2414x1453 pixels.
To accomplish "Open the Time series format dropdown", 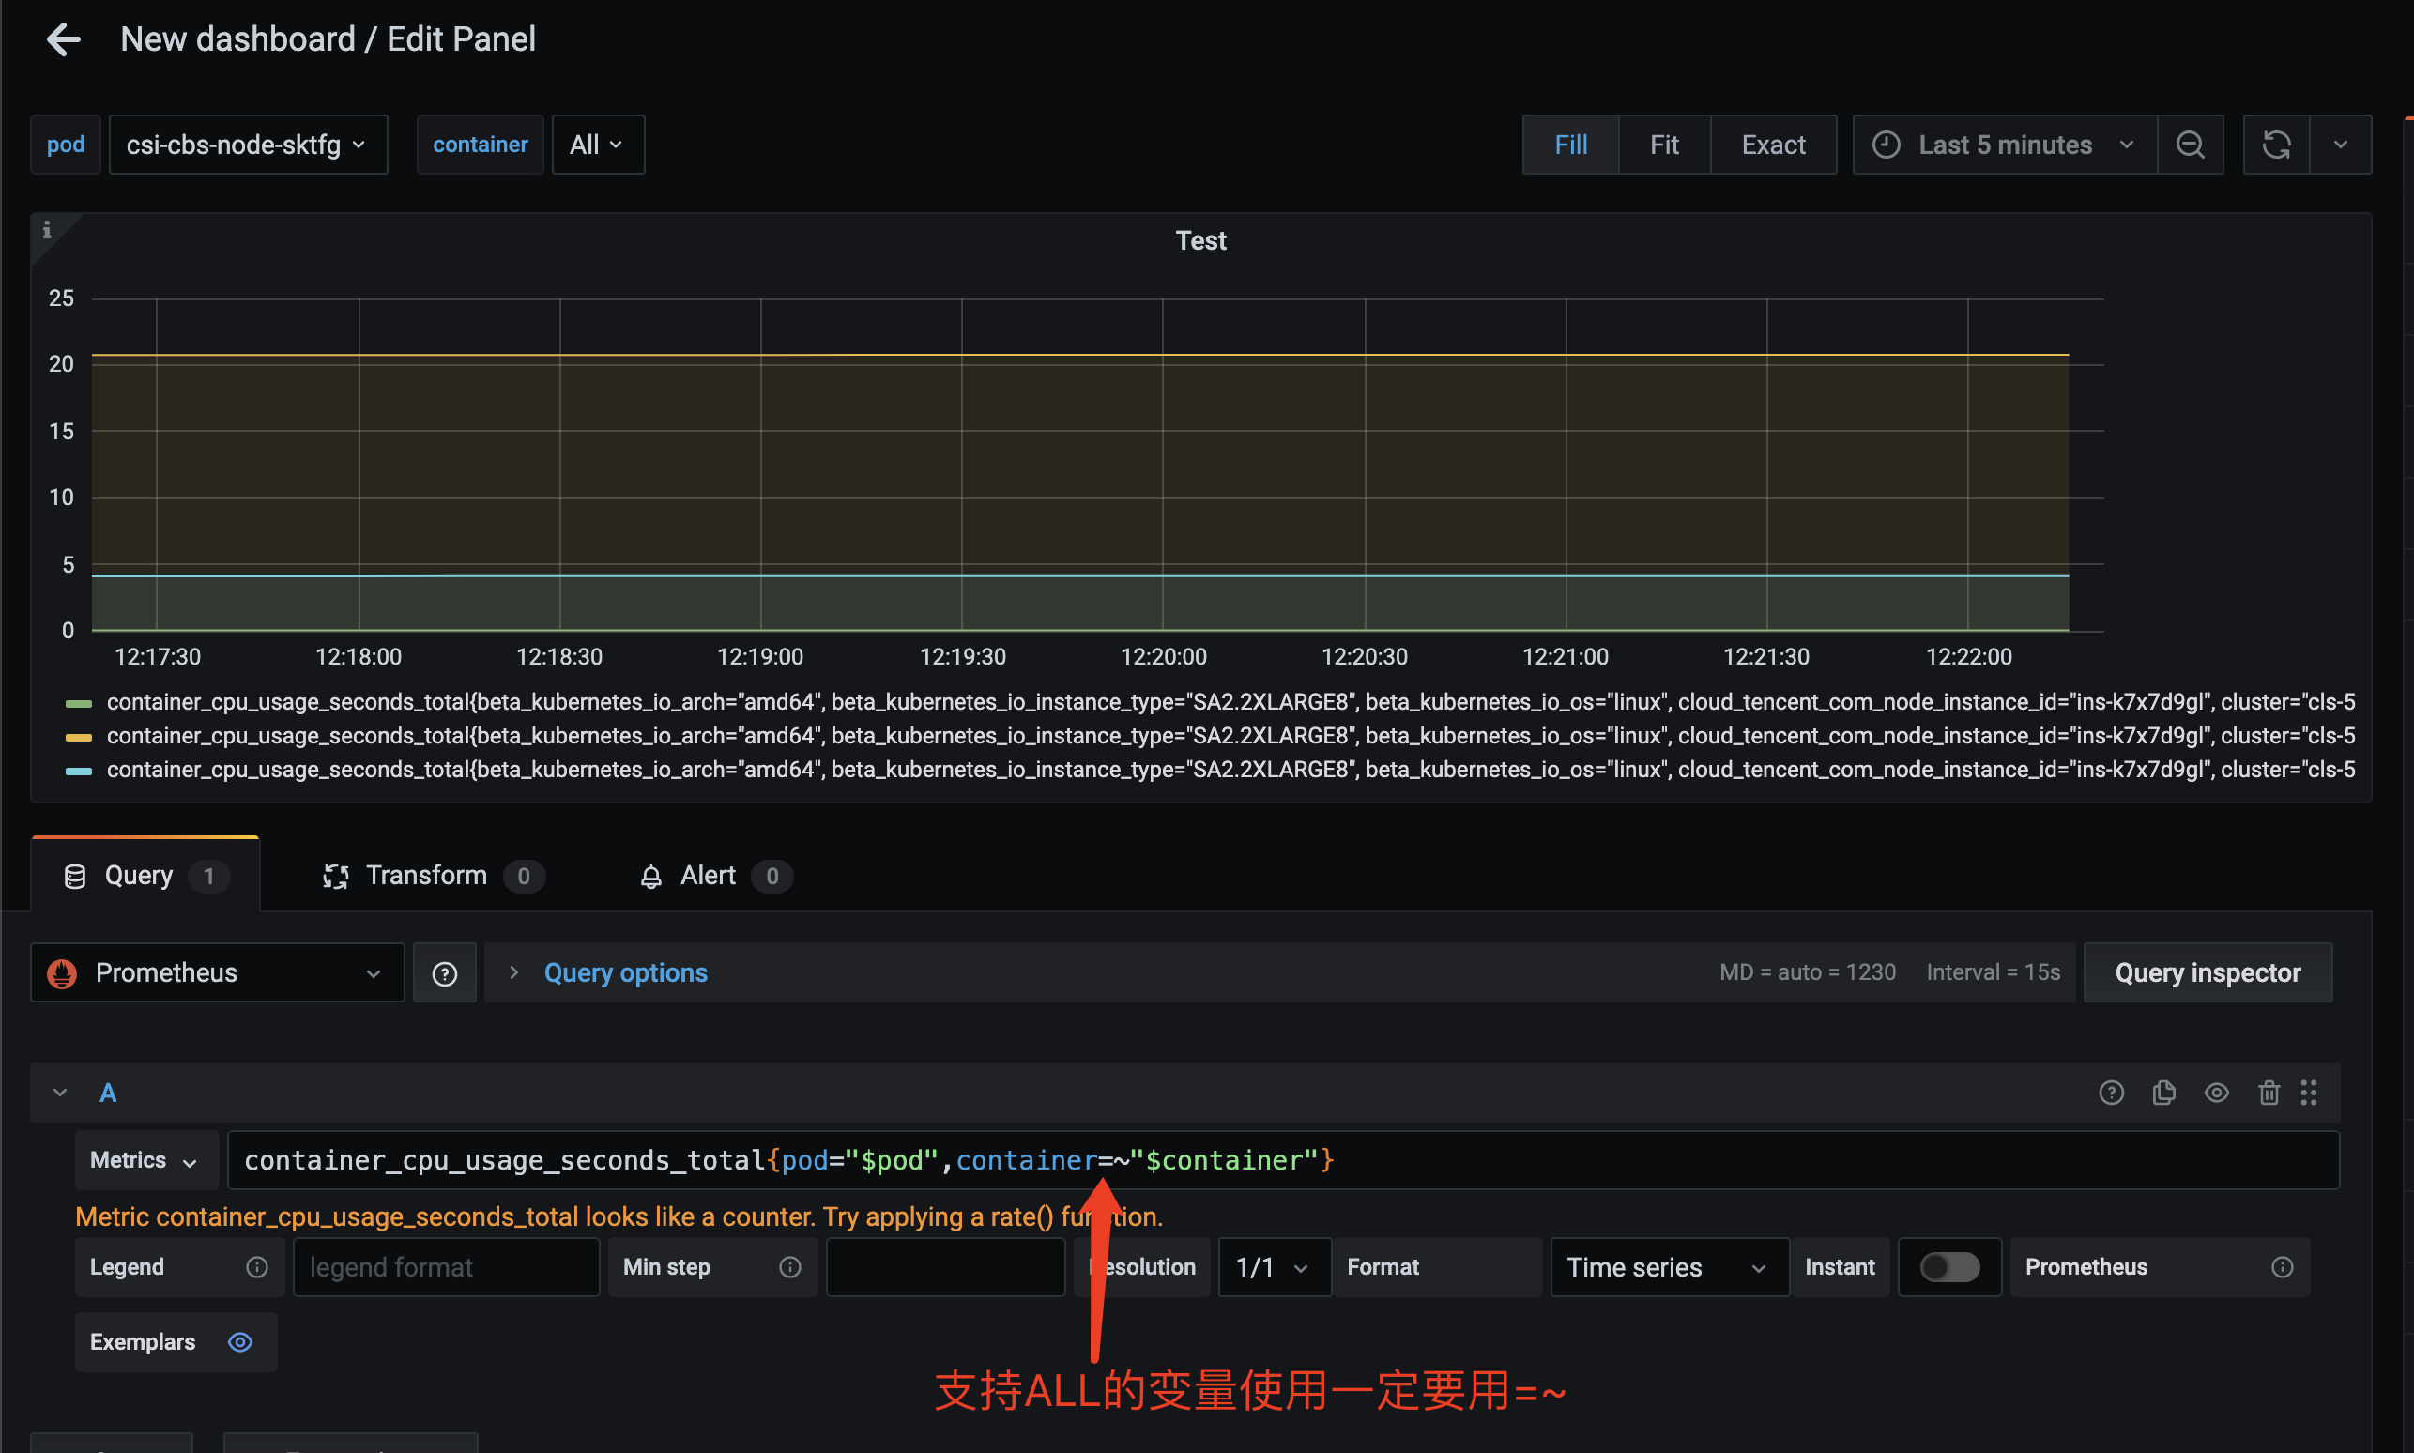I will 1668,1267.
